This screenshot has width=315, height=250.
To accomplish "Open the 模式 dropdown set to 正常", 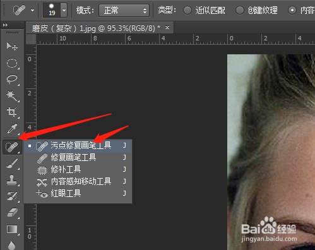I will click(124, 10).
